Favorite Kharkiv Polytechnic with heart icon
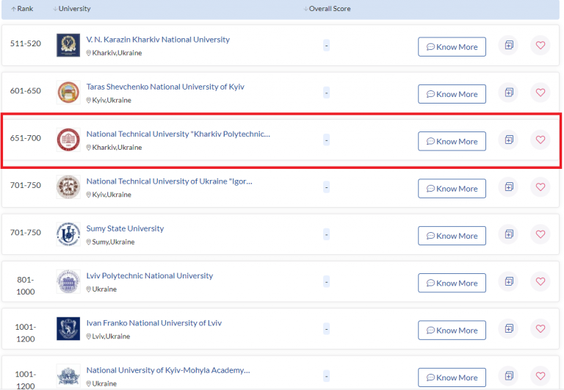564x390 pixels. (540, 140)
